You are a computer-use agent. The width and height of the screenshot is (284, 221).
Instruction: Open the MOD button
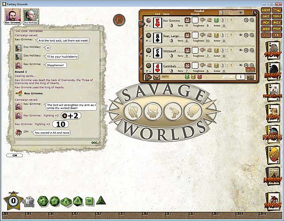[266, 29]
